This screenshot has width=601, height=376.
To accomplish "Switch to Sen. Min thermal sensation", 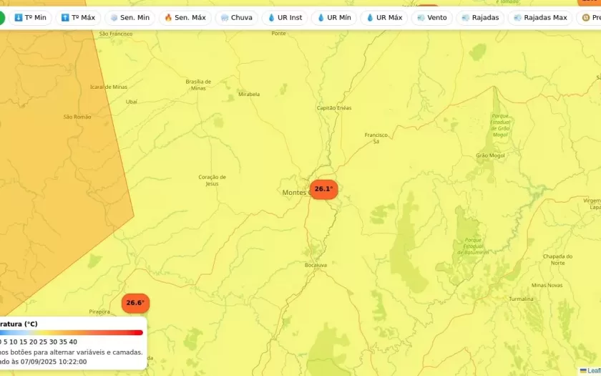I will click(130, 17).
